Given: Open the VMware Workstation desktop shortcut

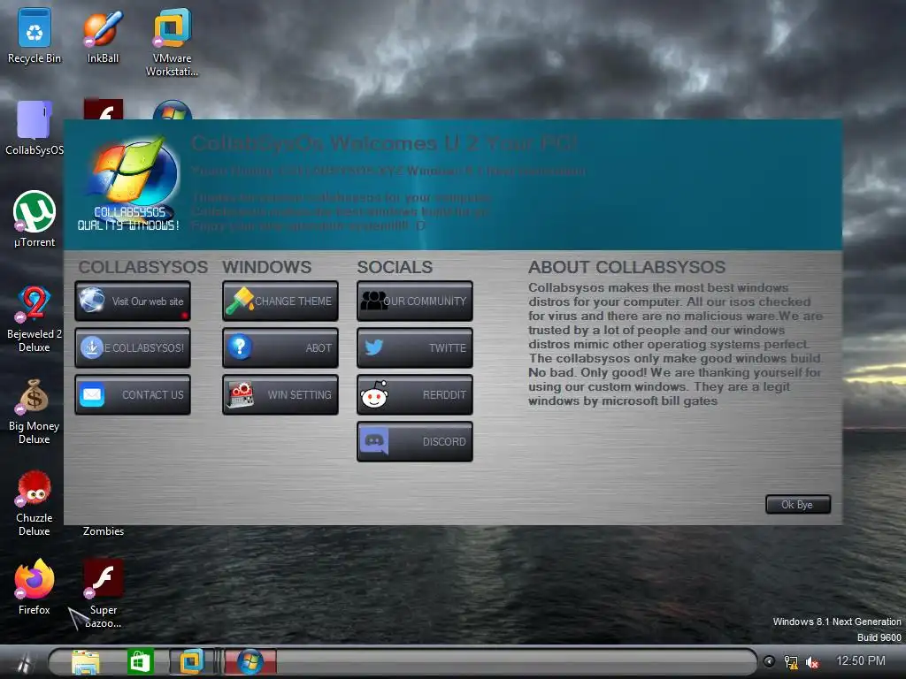Looking at the screenshot, I should (172, 42).
